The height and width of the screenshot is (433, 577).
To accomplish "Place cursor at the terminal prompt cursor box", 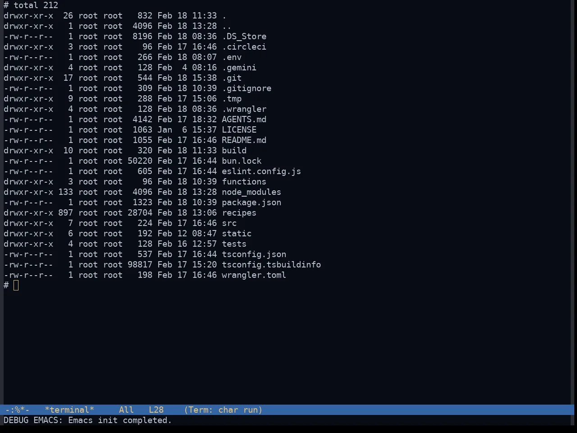I will coord(16,286).
